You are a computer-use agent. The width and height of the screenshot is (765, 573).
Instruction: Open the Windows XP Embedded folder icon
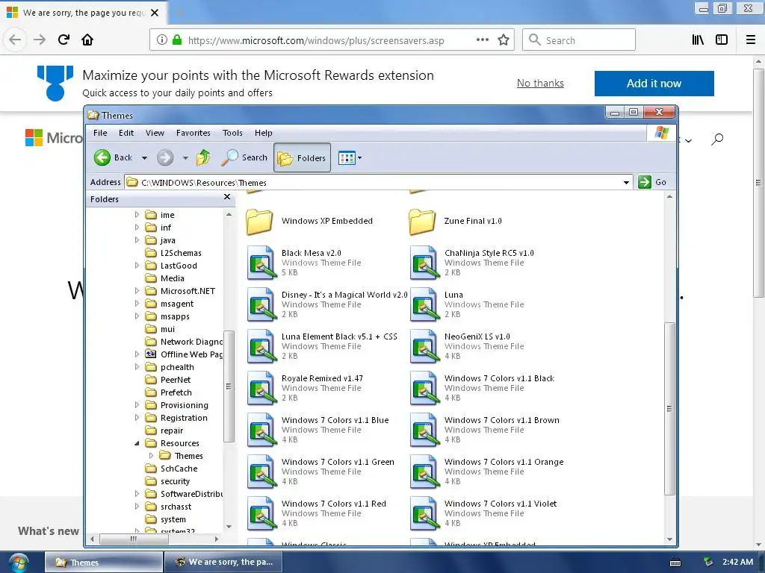(x=259, y=222)
